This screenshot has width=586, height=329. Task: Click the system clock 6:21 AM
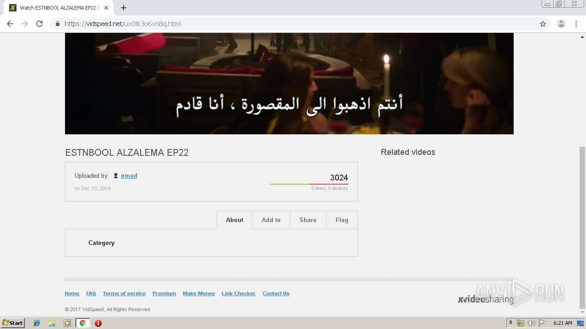pos(563,323)
